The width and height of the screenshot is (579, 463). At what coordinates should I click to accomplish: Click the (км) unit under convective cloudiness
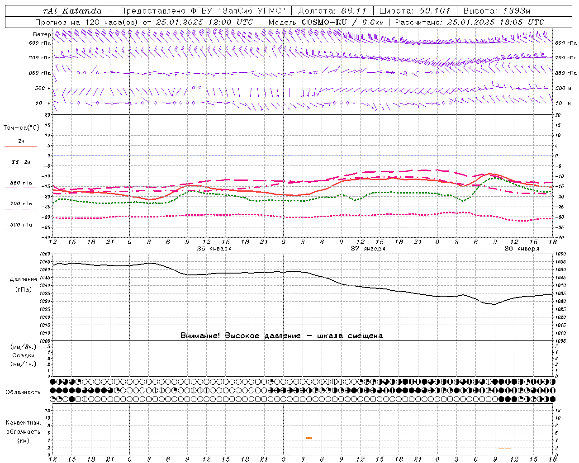[23, 440]
